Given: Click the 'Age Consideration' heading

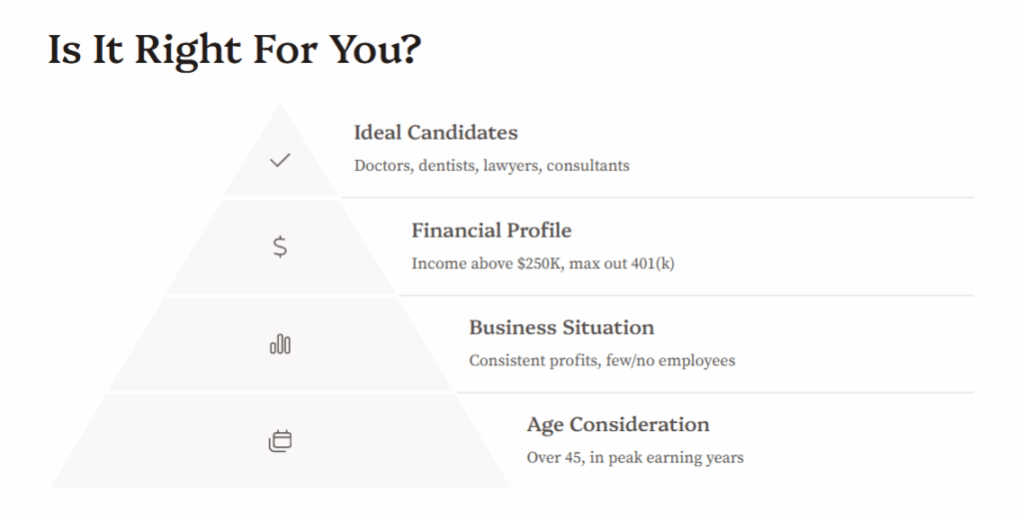Looking at the screenshot, I should 617,424.
